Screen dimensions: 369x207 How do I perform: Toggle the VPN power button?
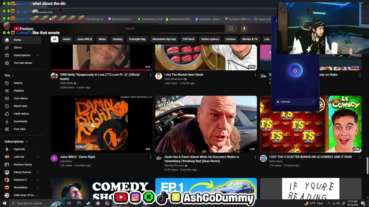tap(295, 70)
